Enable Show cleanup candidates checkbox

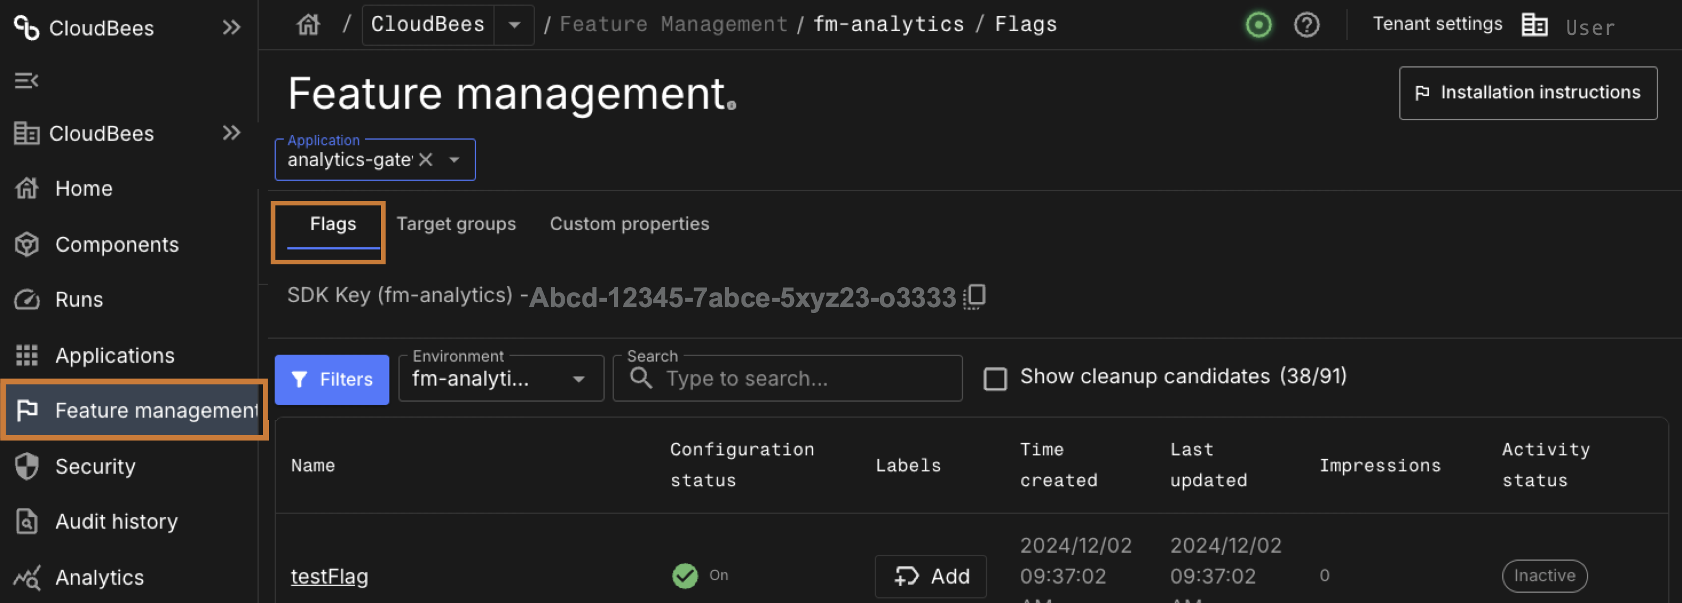tap(994, 379)
